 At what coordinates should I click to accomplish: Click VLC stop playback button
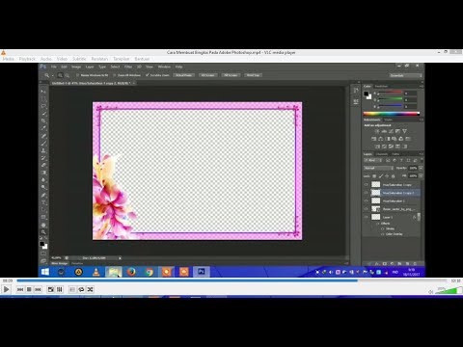click(x=29, y=289)
